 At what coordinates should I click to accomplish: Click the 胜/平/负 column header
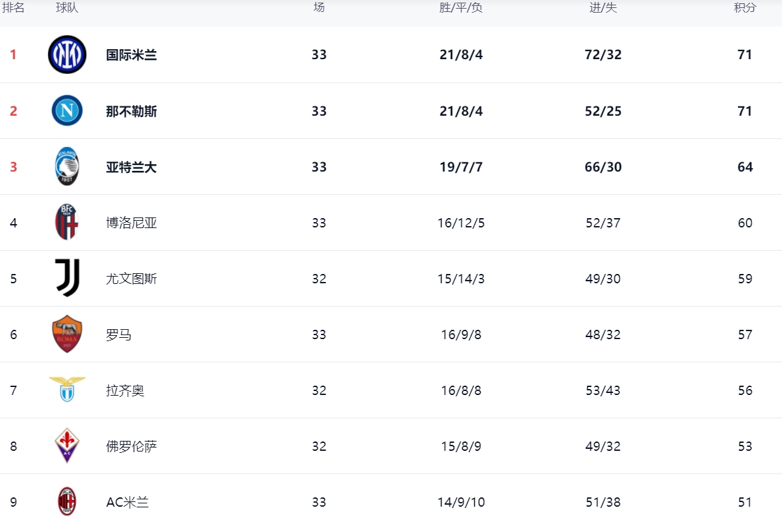(x=461, y=8)
